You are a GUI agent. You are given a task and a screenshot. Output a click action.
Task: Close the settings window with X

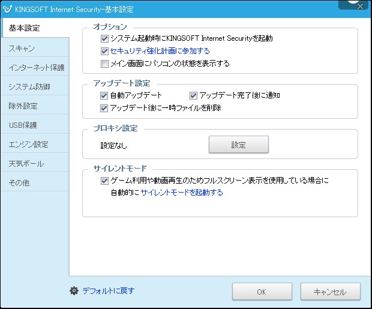click(x=360, y=6)
